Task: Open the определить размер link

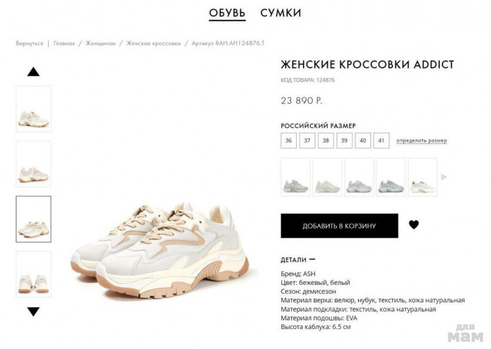Action: pos(421,140)
